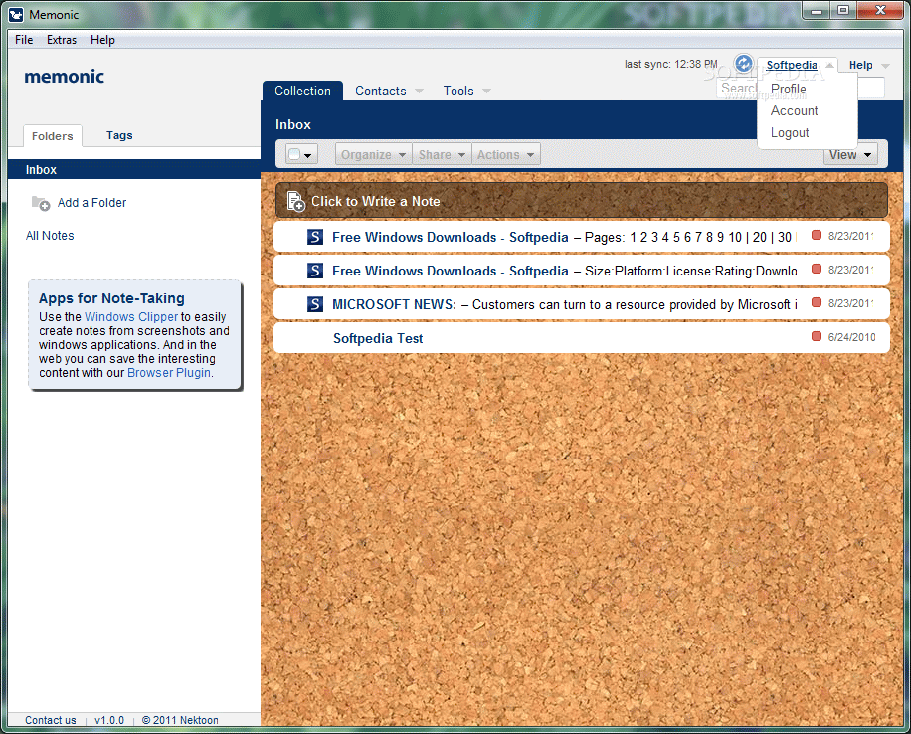Click red marker on Softpedia Test row
Image resolution: width=911 pixels, height=734 pixels.
pos(817,336)
